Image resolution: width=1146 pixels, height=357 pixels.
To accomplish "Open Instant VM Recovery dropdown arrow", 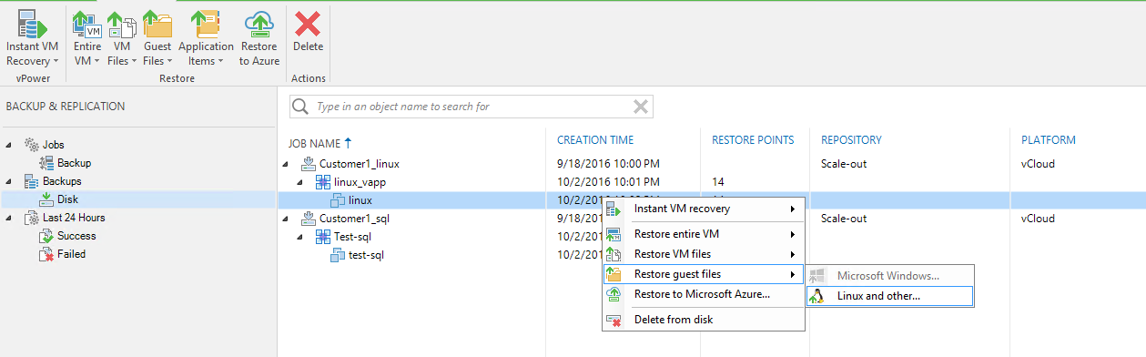I will (56, 61).
